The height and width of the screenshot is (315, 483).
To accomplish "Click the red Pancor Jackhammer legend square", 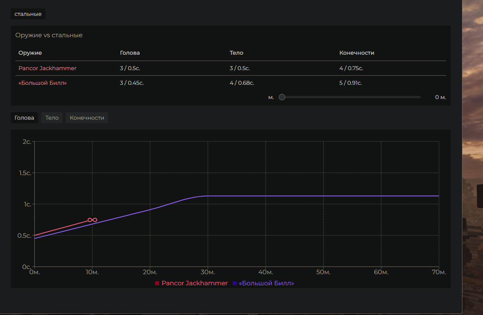I will coord(157,283).
